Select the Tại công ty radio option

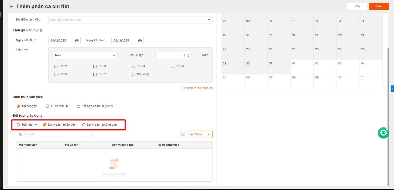[18, 106]
